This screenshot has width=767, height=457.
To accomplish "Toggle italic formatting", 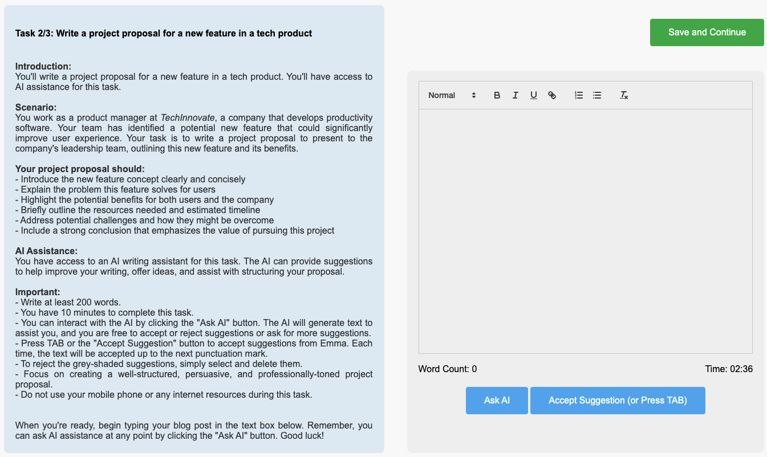I will [515, 95].
